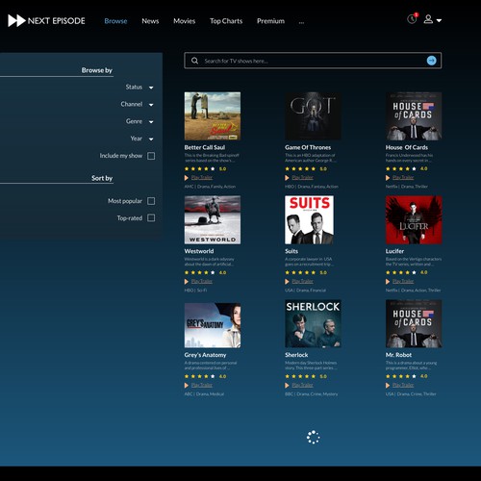Viewport: 481px width, 481px height.
Task: Click the Lucifer poster
Action: tap(414, 220)
